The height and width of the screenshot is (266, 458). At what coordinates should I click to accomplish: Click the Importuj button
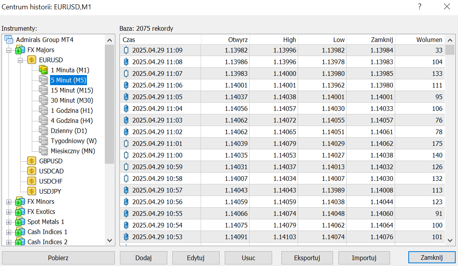point(364,258)
